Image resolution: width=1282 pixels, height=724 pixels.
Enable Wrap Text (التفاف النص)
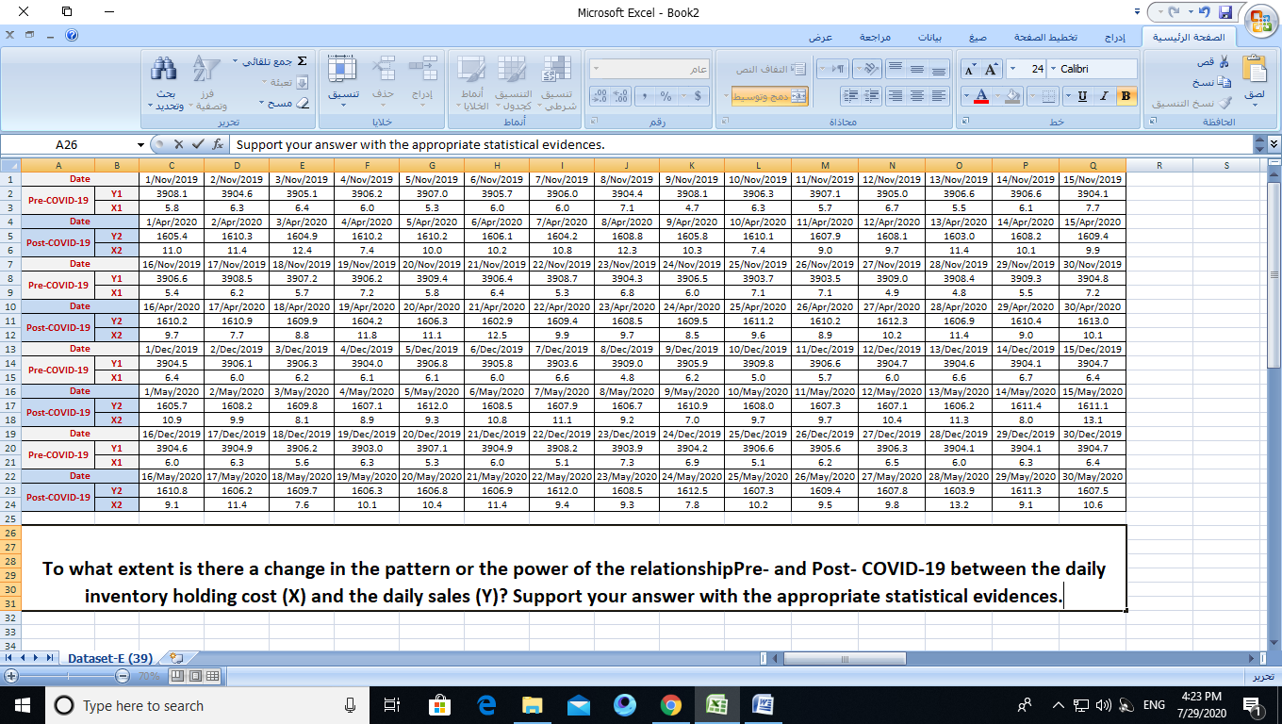click(x=770, y=68)
